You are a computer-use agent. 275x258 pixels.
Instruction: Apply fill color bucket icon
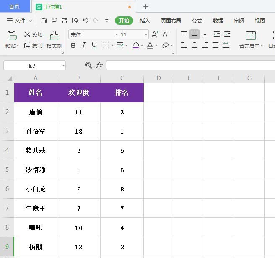click(136, 45)
